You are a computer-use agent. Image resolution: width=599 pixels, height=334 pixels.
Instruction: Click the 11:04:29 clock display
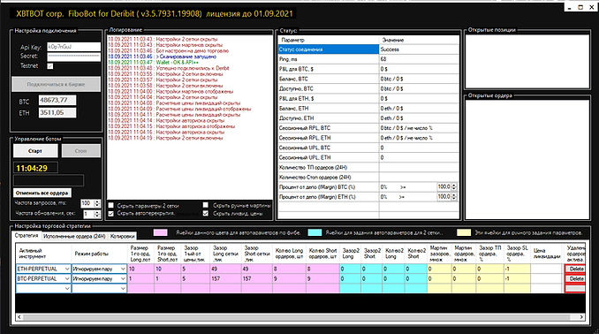point(35,168)
